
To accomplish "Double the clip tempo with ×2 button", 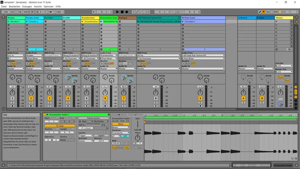I will pyautogui.click(x=127, y=143).
